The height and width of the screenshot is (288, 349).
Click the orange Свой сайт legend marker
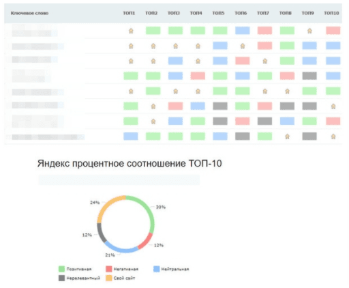(109, 278)
